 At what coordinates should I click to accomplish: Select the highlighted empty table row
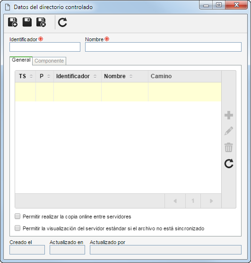[118, 92]
